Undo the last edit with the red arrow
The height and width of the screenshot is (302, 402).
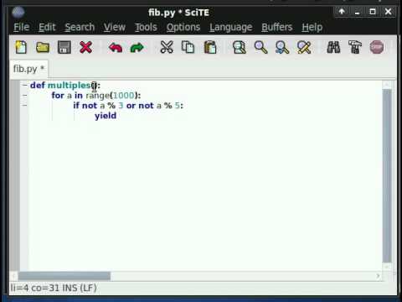pos(116,48)
